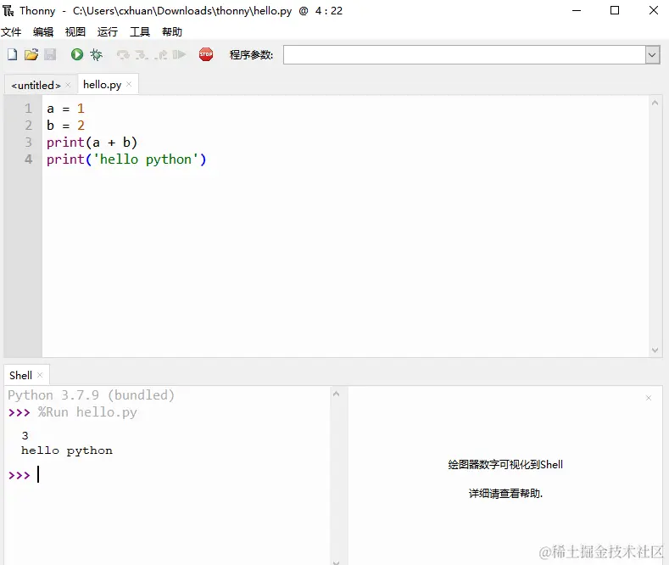Viewport: 669px width, 565px height.
Task: Select the Shell panel tab
Action: click(20, 375)
